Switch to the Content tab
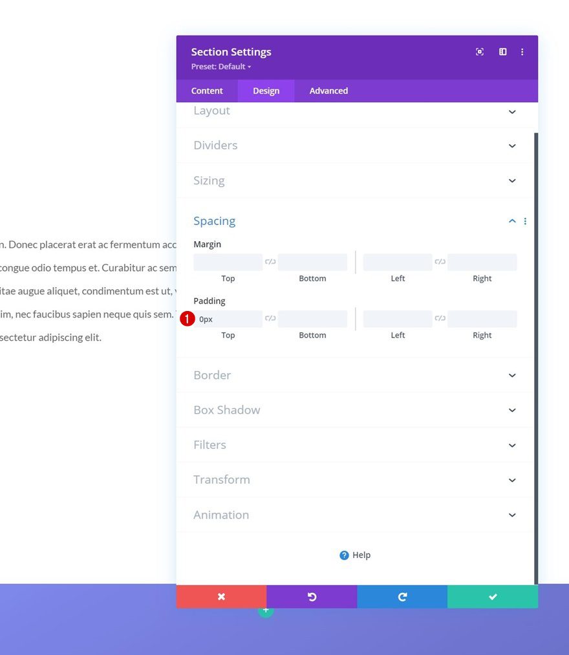 pyautogui.click(x=207, y=91)
